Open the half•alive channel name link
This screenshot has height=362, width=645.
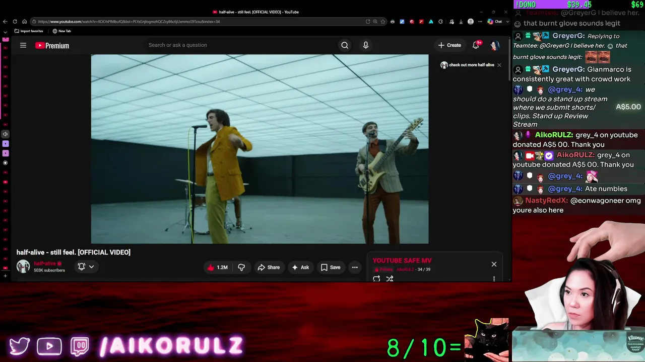coord(45,263)
